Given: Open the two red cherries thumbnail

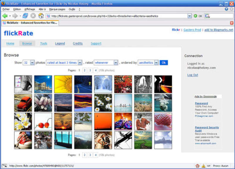Looking at the screenshot, I should pos(43,121).
